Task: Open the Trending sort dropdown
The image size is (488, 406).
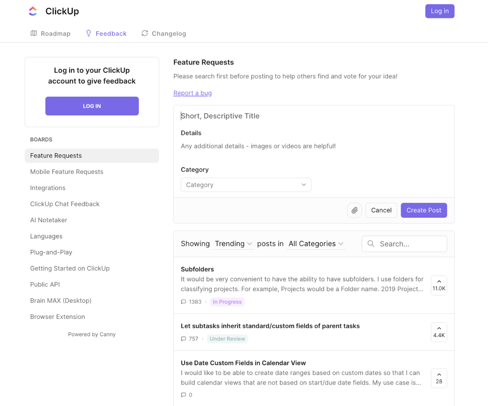Action: (233, 244)
